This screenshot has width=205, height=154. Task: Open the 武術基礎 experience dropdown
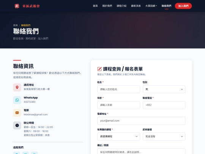click(x=164, y=137)
